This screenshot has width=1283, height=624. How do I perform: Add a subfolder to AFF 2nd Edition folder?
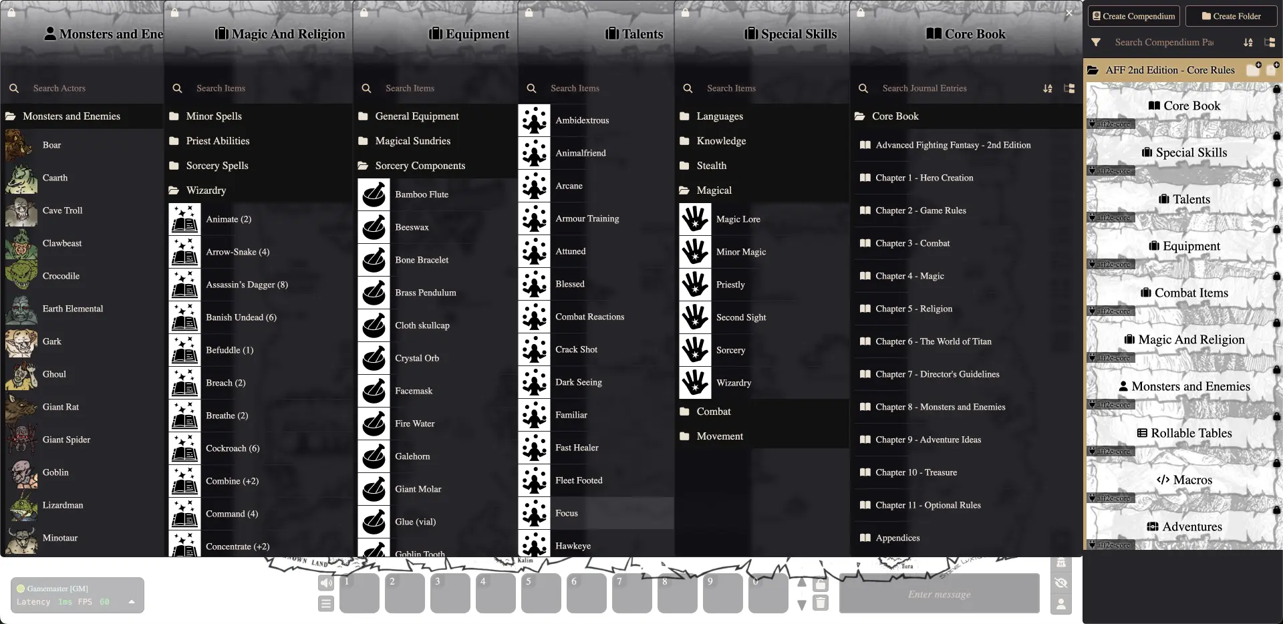[1254, 69]
